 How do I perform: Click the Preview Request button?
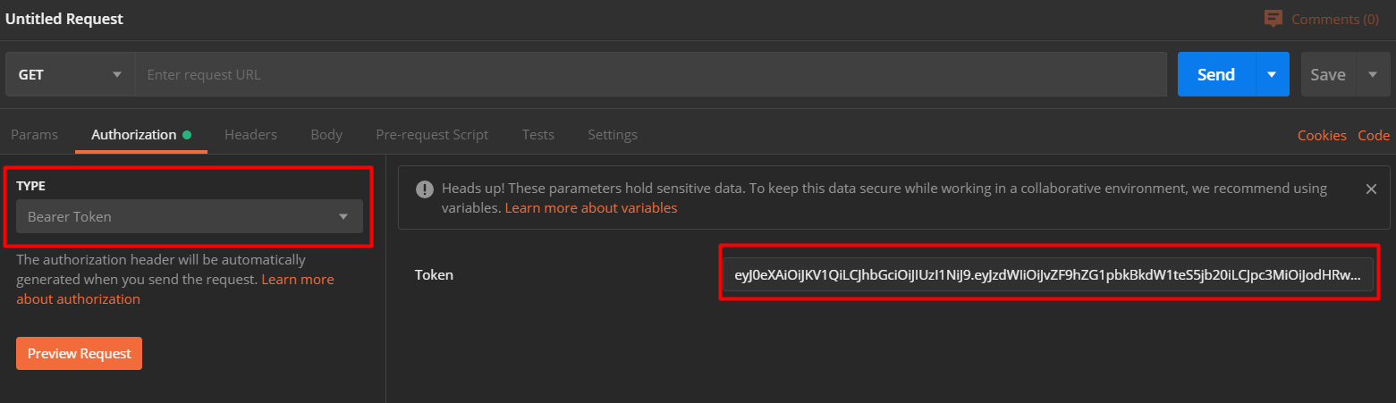(80, 353)
